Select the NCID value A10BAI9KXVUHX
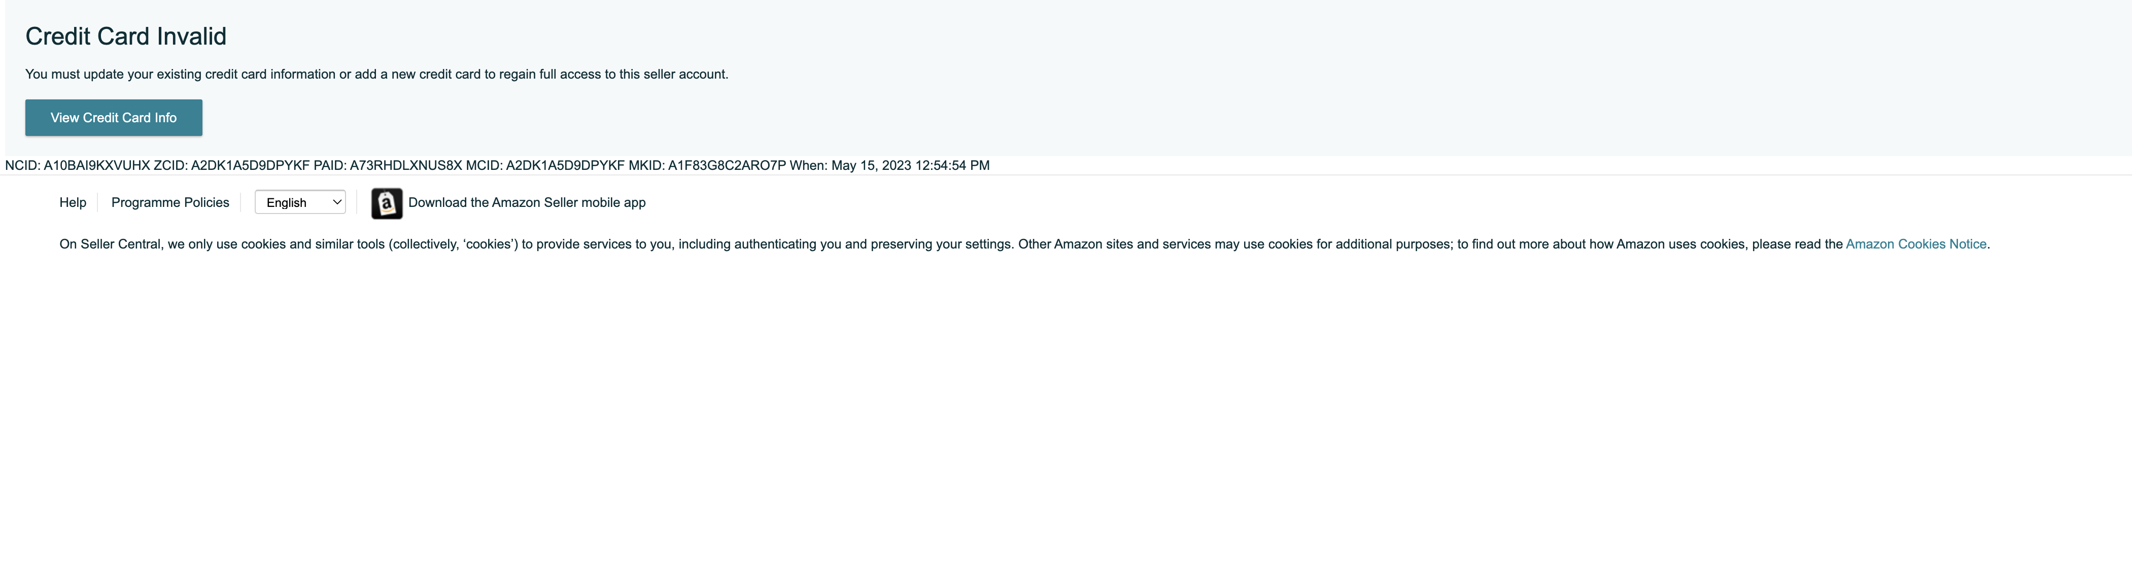The image size is (2132, 567). coord(97,165)
